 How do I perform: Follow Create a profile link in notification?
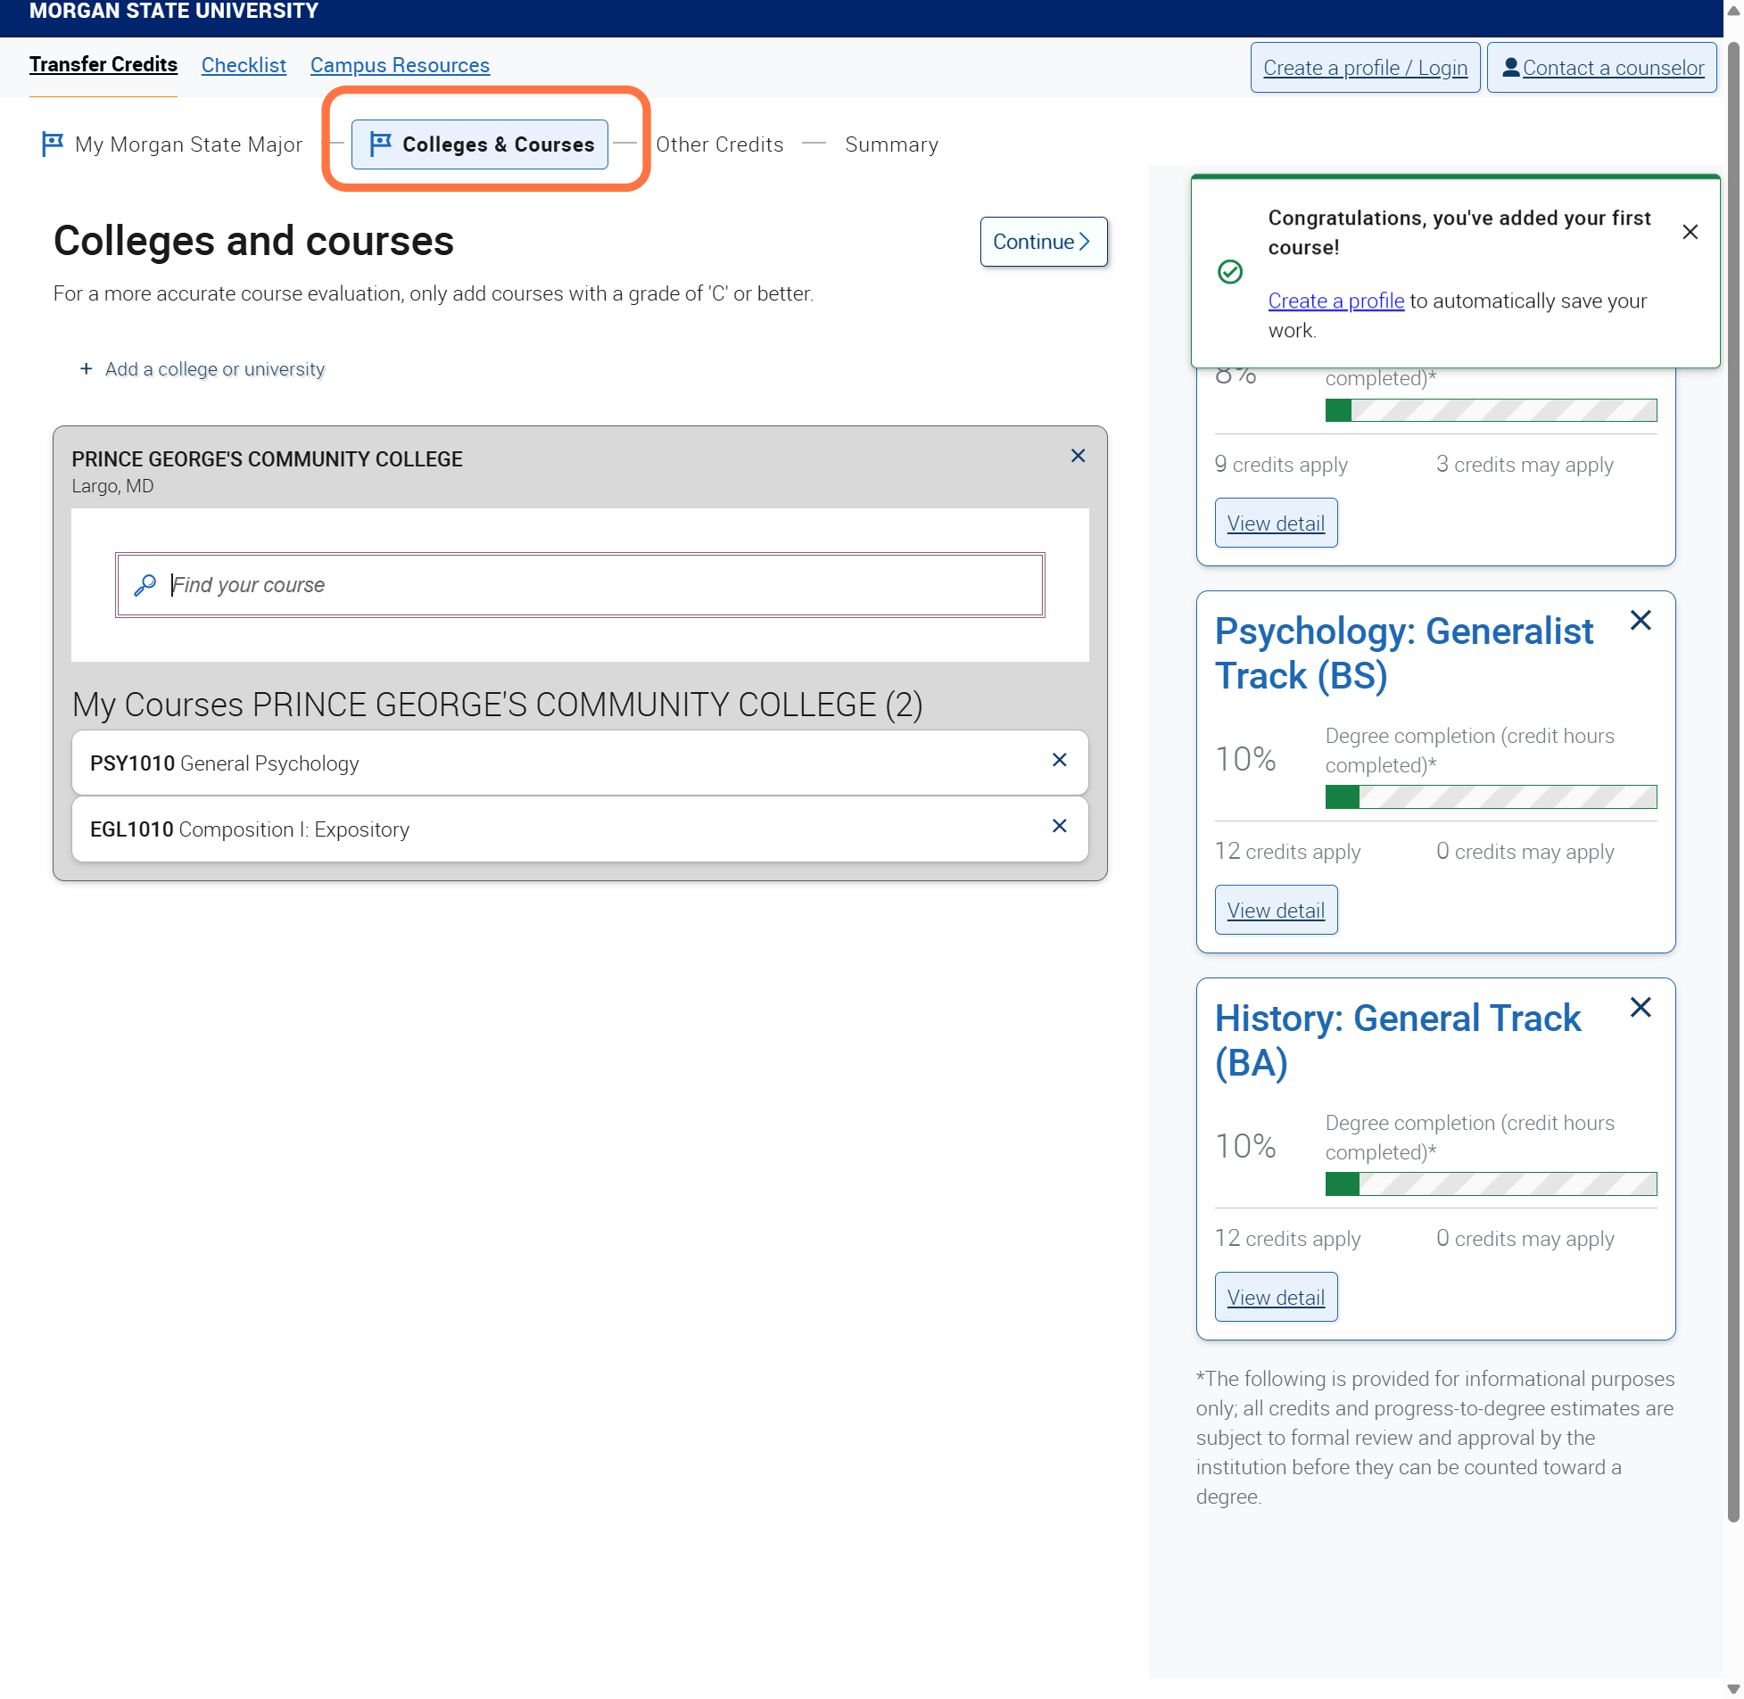pyautogui.click(x=1335, y=301)
